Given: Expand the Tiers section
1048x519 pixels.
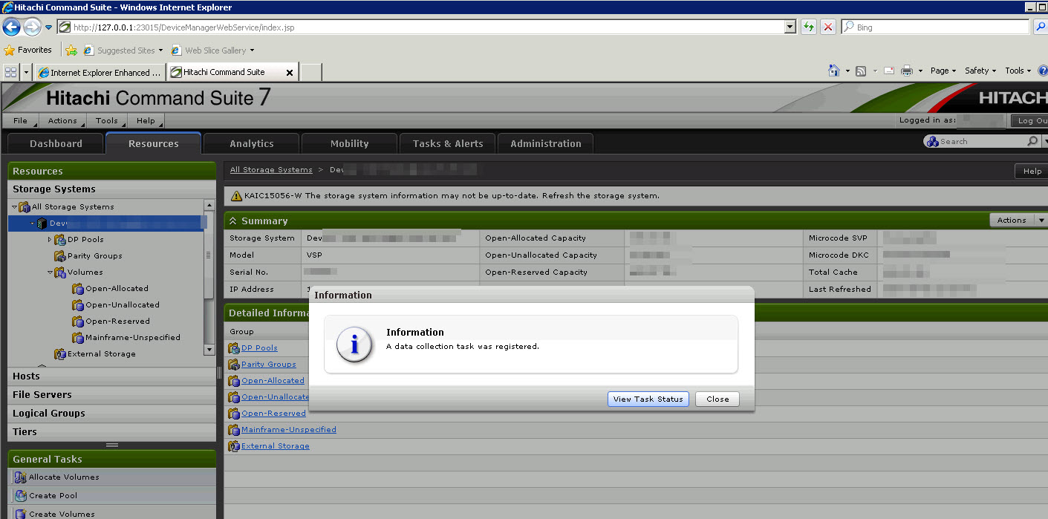Looking at the screenshot, I should click(x=111, y=431).
